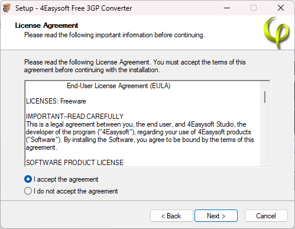The height and width of the screenshot is (229, 295).
Task: Click the bold 'License Agreement' heading
Action: pos(47,25)
